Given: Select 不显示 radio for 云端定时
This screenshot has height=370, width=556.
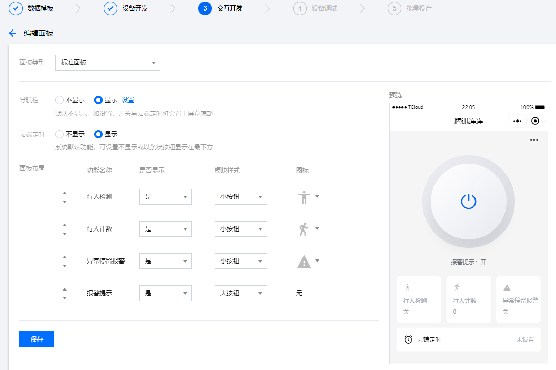Looking at the screenshot, I should pyautogui.click(x=59, y=134).
